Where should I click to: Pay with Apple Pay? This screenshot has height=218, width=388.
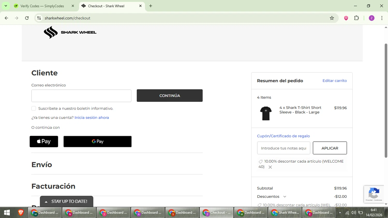pyautogui.click(x=44, y=141)
